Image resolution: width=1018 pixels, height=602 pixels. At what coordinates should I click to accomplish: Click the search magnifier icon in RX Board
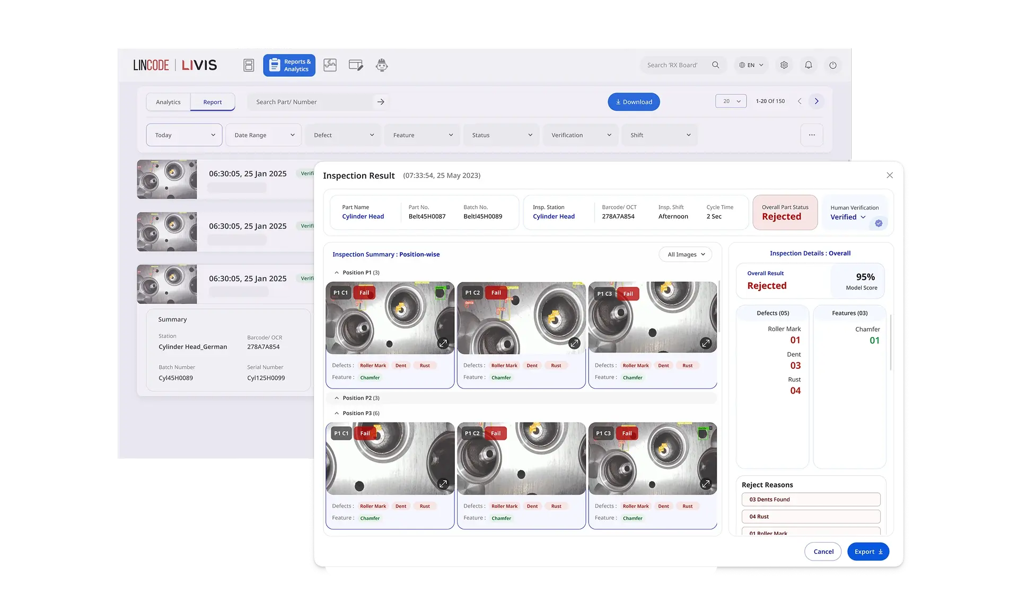(x=715, y=65)
